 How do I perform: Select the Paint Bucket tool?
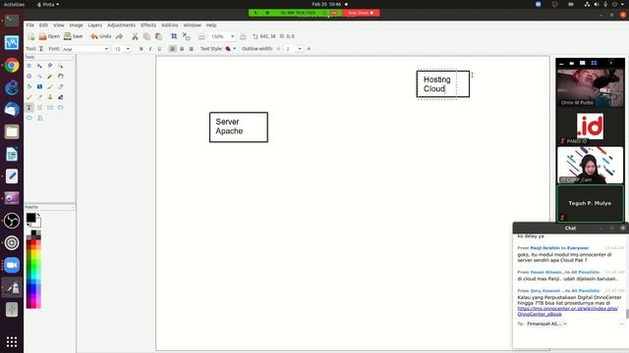pyautogui.click(x=29, y=86)
